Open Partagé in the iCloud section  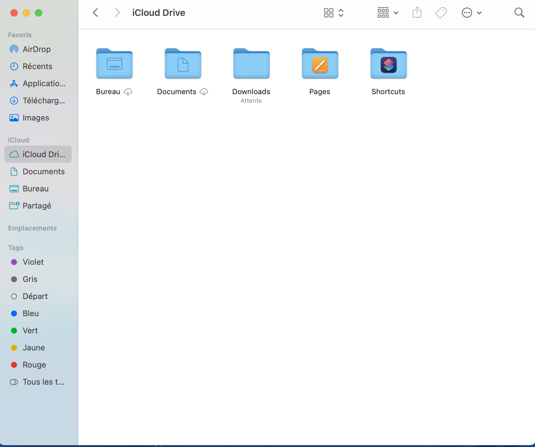click(37, 206)
